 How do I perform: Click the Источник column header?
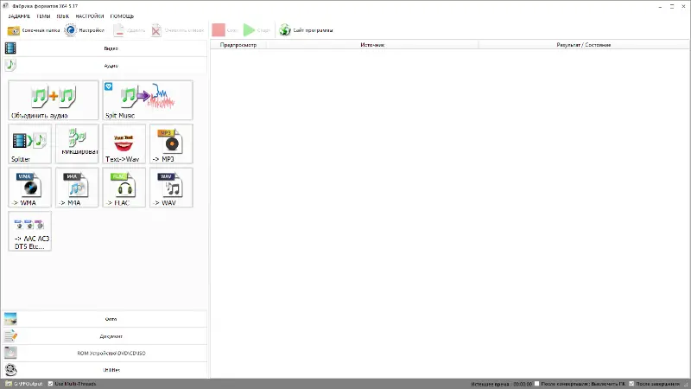tap(372, 45)
